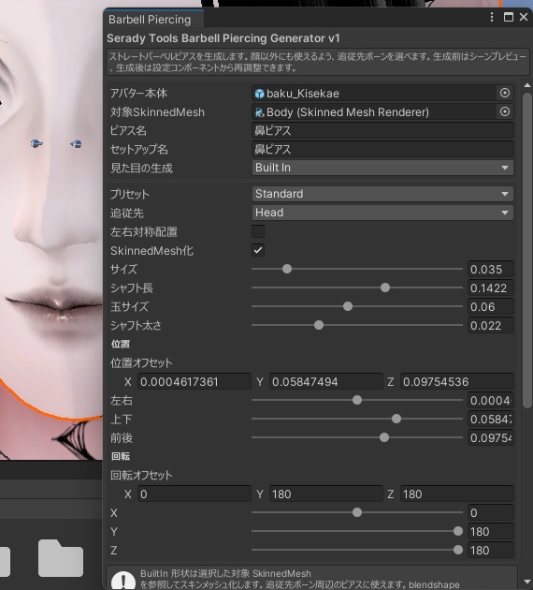Maximize the Barbell Piercing window
The height and width of the screenshot is (590, 533).
(x=508, y=17)
